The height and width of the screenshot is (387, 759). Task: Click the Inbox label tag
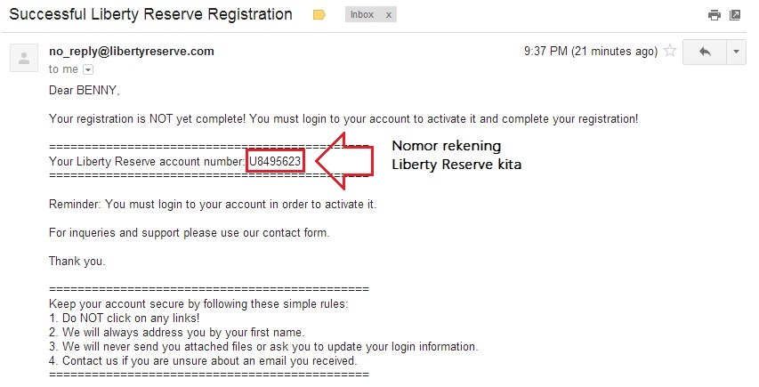point(362,15)
